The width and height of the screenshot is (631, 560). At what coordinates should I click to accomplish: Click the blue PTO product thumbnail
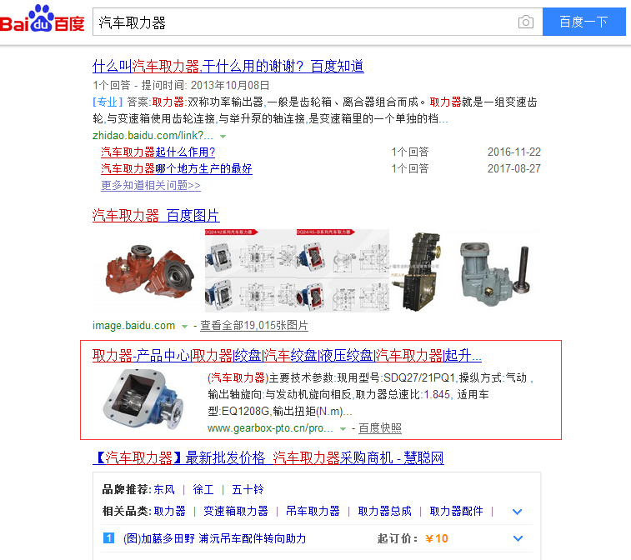(x=143, y=398)
